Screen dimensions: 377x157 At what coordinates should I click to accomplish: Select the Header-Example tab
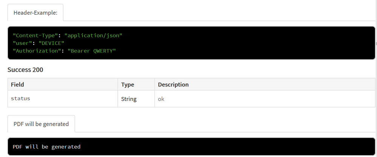(35, 12)
